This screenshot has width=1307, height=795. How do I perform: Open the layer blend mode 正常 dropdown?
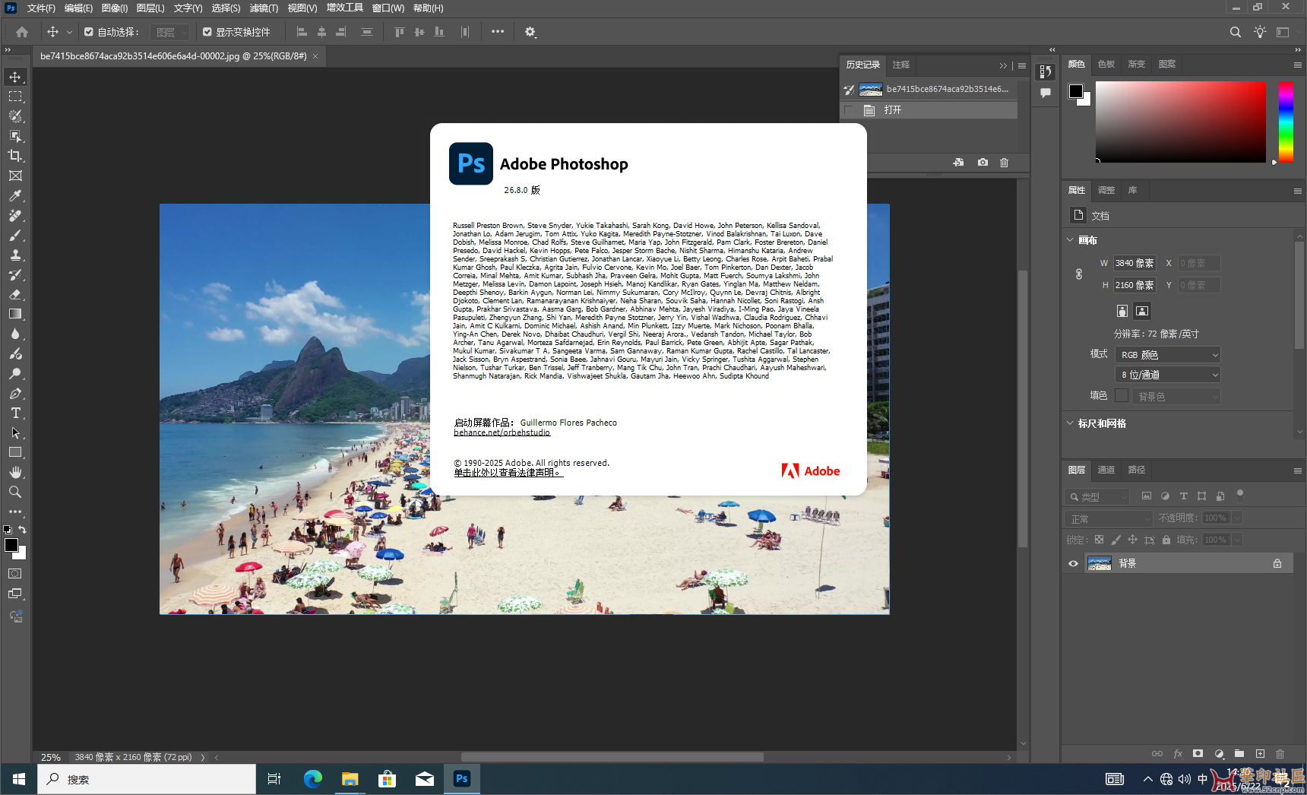1109,518
